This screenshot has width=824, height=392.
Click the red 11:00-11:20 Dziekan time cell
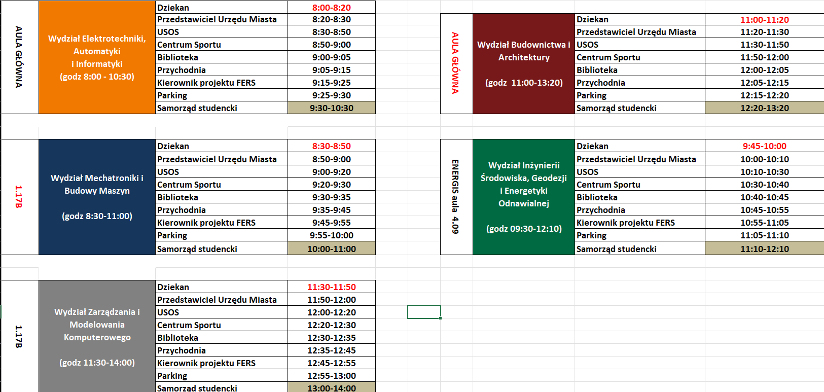click(765, 20)
